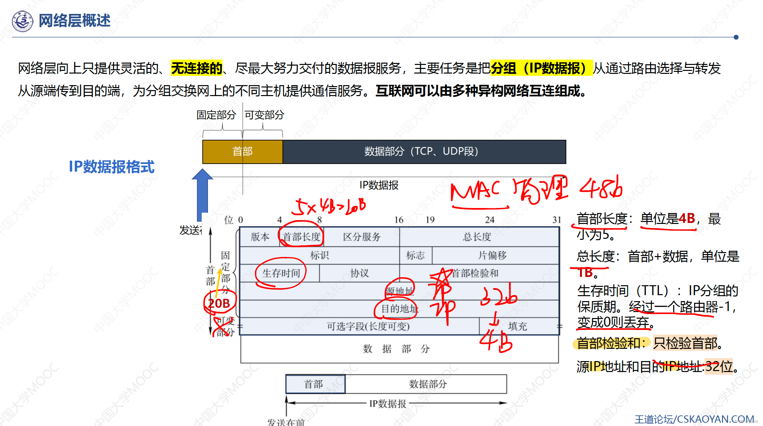Image resolution: width=763 pixels, height=426 pixels.
Task: Click the note 源IP地址和目的IP地址:32位
Action: point(657,366)
